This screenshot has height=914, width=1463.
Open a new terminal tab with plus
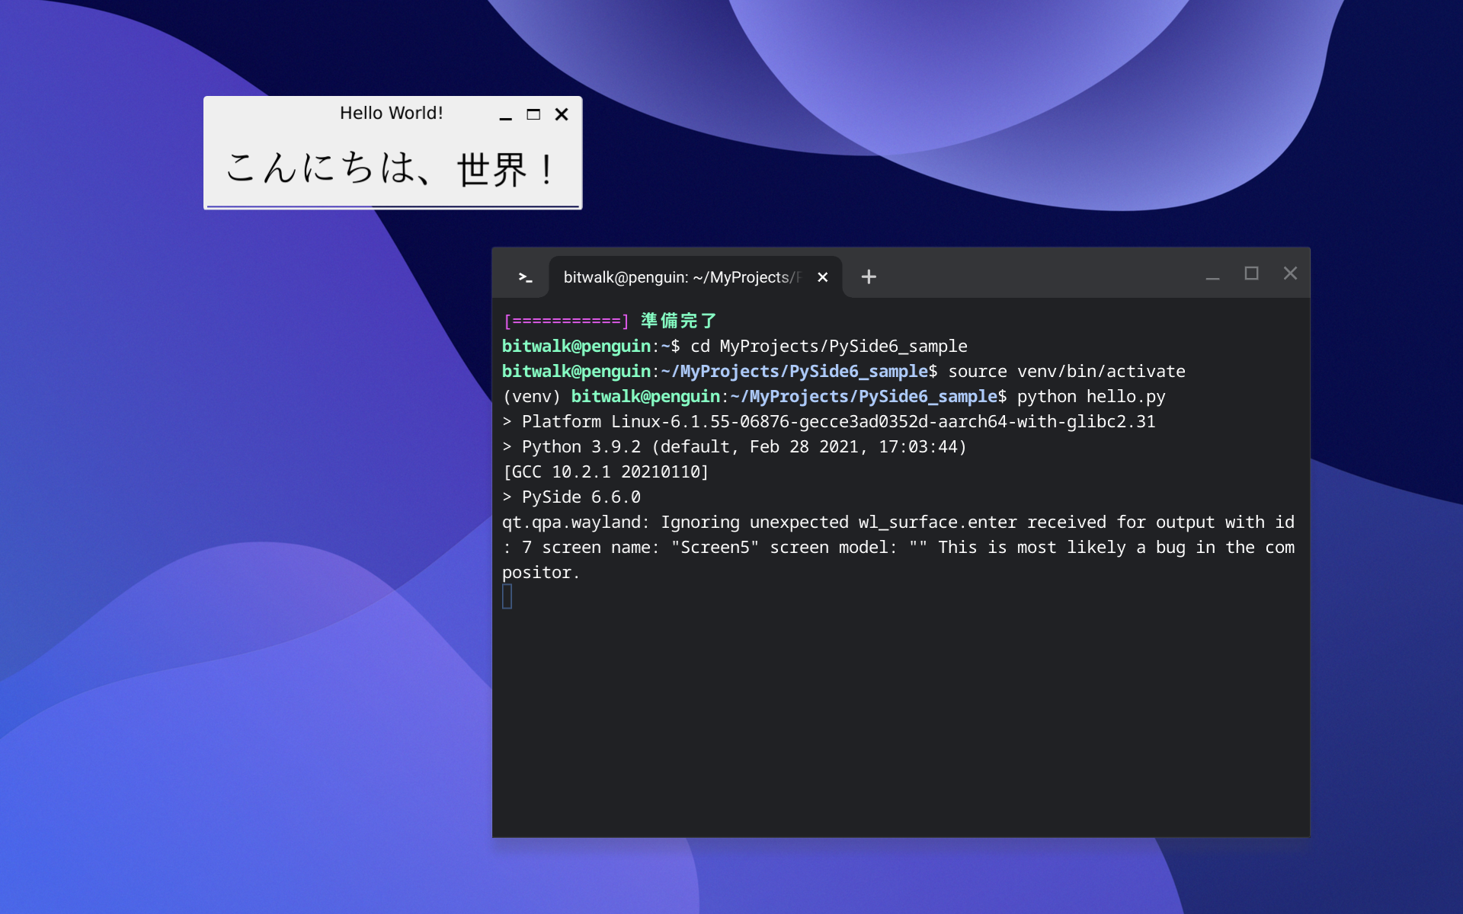pyautogui.click(x=868, y=277)
